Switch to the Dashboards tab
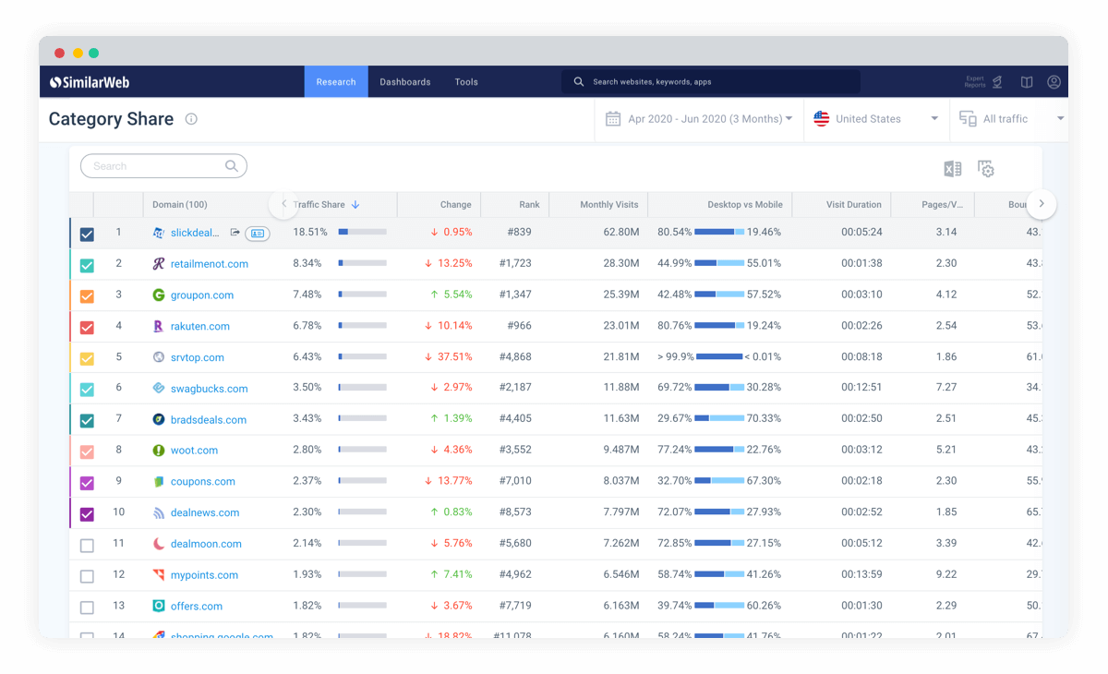This screenshot has width=1108, height=674. click(405, 82)
